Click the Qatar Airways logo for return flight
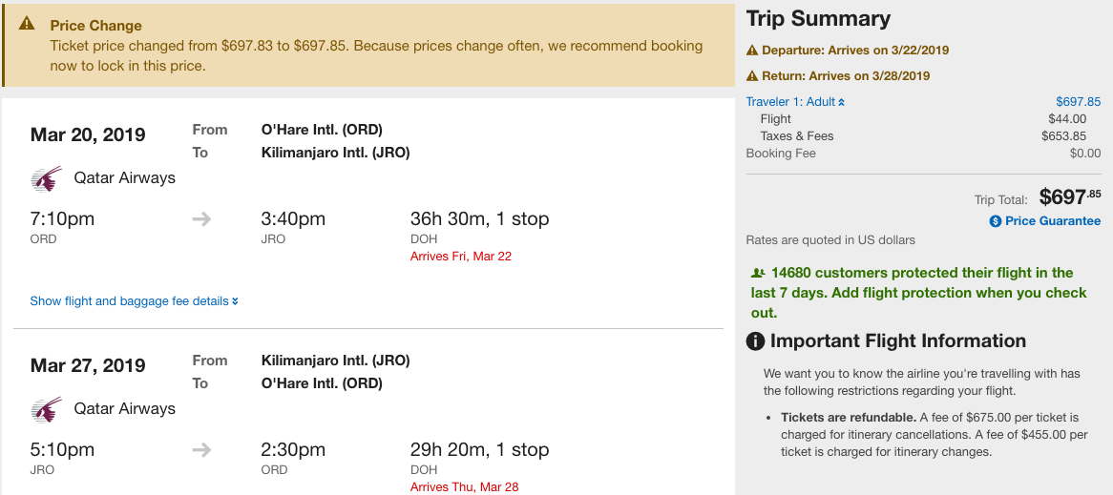Viewport: 1113px width, 495px height. [45, 408]
